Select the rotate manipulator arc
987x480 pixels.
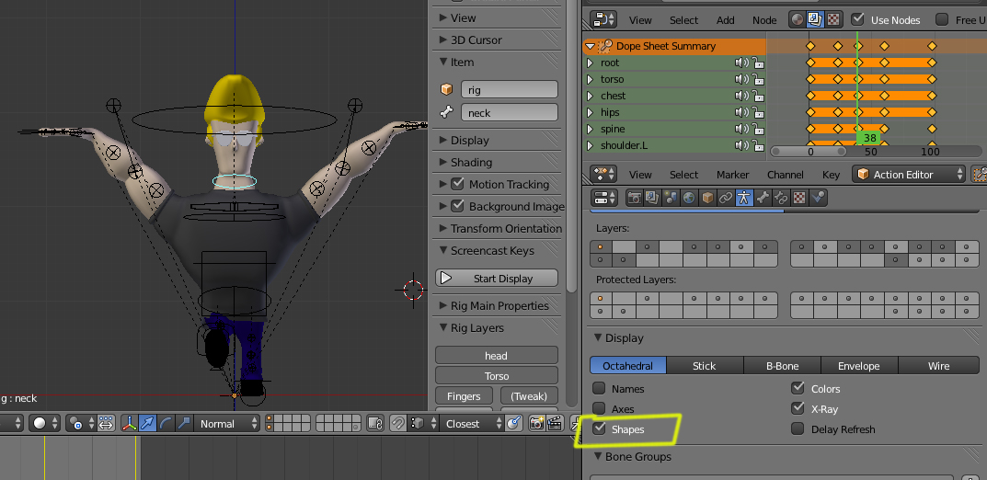[x=165, y=423]
